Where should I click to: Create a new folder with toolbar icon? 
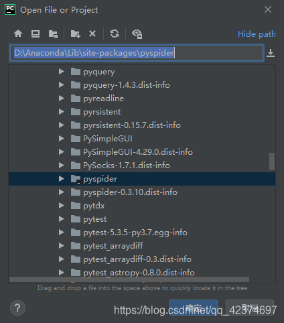tap(76, 34)
